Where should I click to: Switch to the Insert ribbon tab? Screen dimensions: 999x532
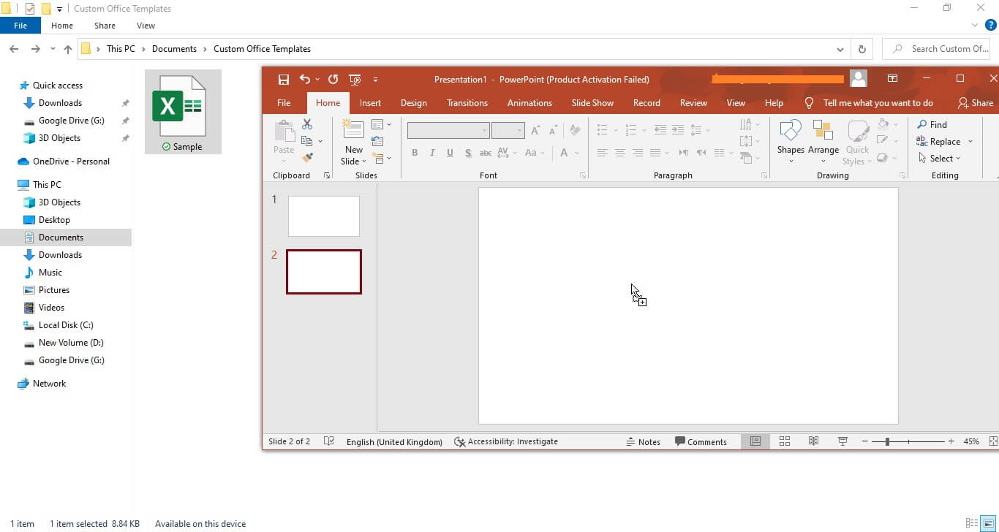(x=371, y=102)
